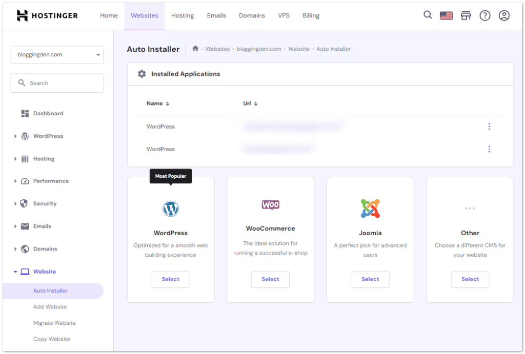
Task: Open the language flag selector
Action: (446, 15)
